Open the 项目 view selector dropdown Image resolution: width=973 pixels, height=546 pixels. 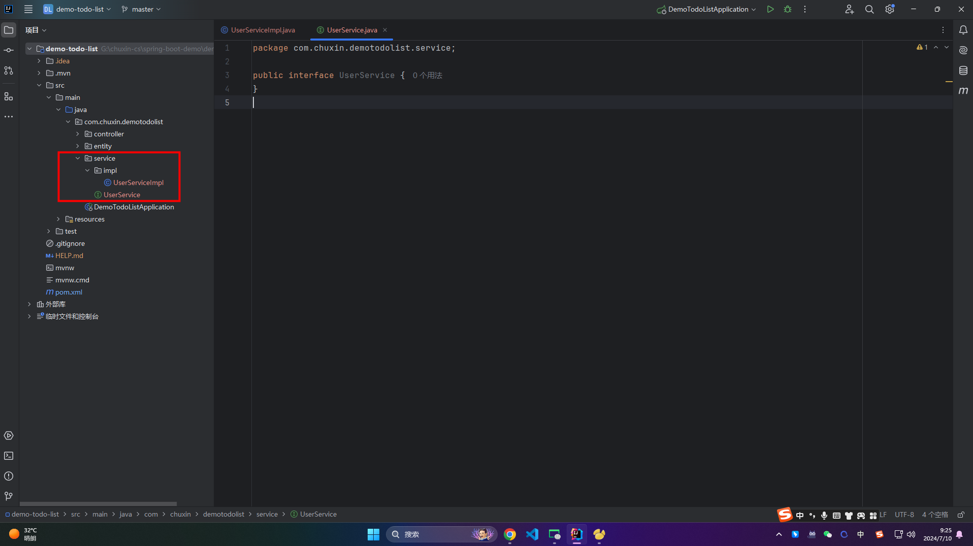coord(36,30)
